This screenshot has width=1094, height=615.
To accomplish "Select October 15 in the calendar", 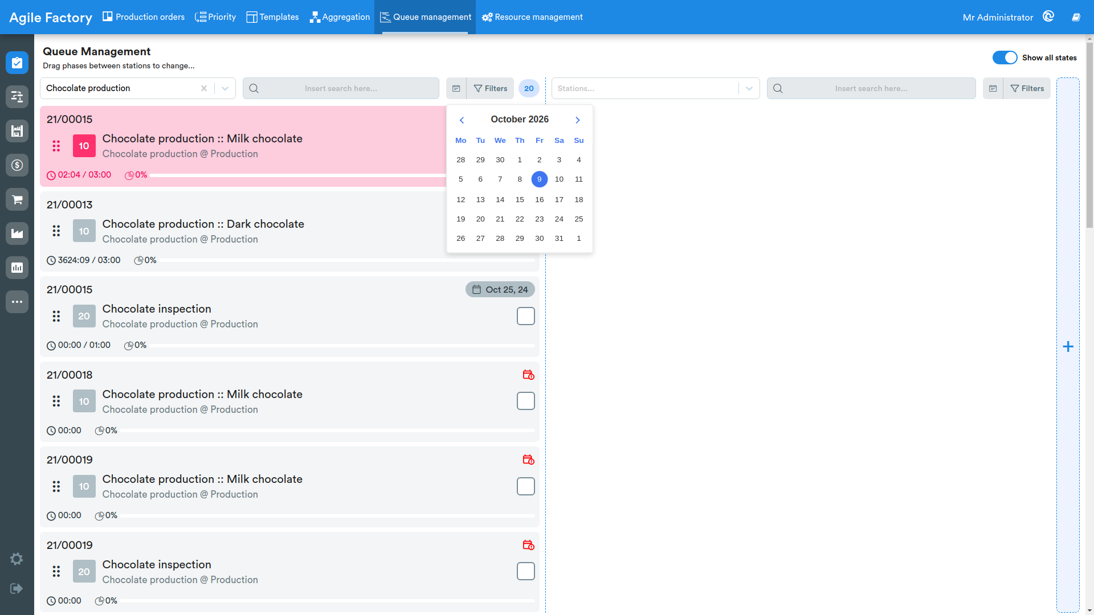I will [520, 200].
